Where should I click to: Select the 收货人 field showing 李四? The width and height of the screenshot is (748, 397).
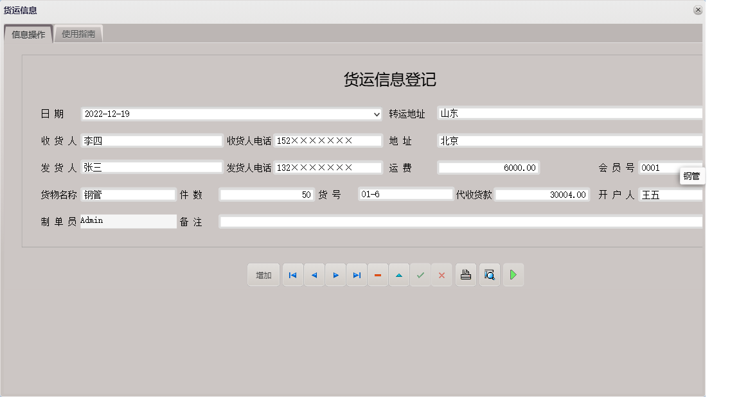151,140
